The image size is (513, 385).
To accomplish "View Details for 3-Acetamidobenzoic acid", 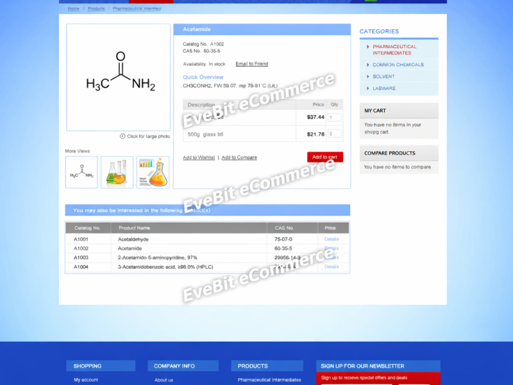I will [x=332, y=267].
